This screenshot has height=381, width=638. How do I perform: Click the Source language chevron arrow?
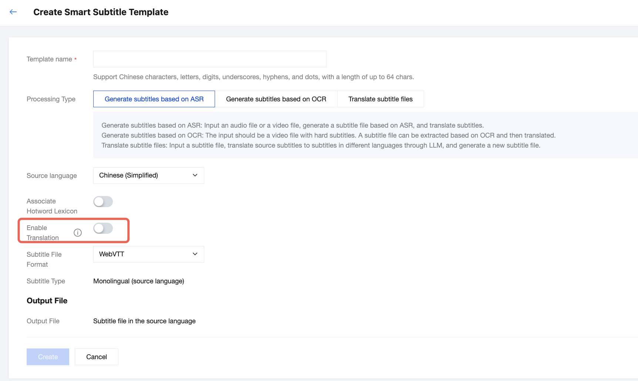pos(195,175)
